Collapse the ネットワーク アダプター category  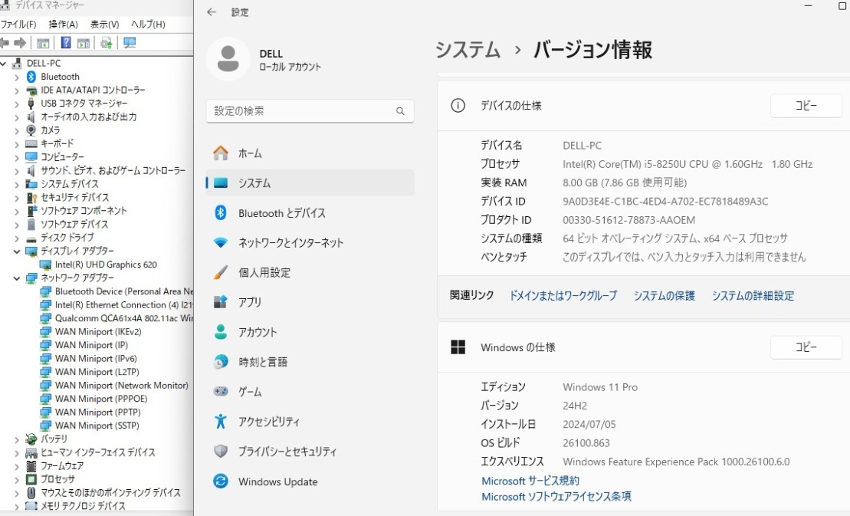pyautogui.click(x=17, y=278)
